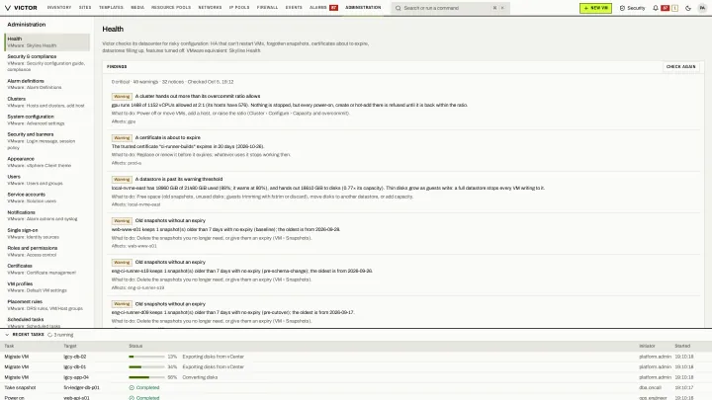Click the Victor logo icon
Viewport: 712px width, 400px height.
pyautogui.click(x=8, y=8)
